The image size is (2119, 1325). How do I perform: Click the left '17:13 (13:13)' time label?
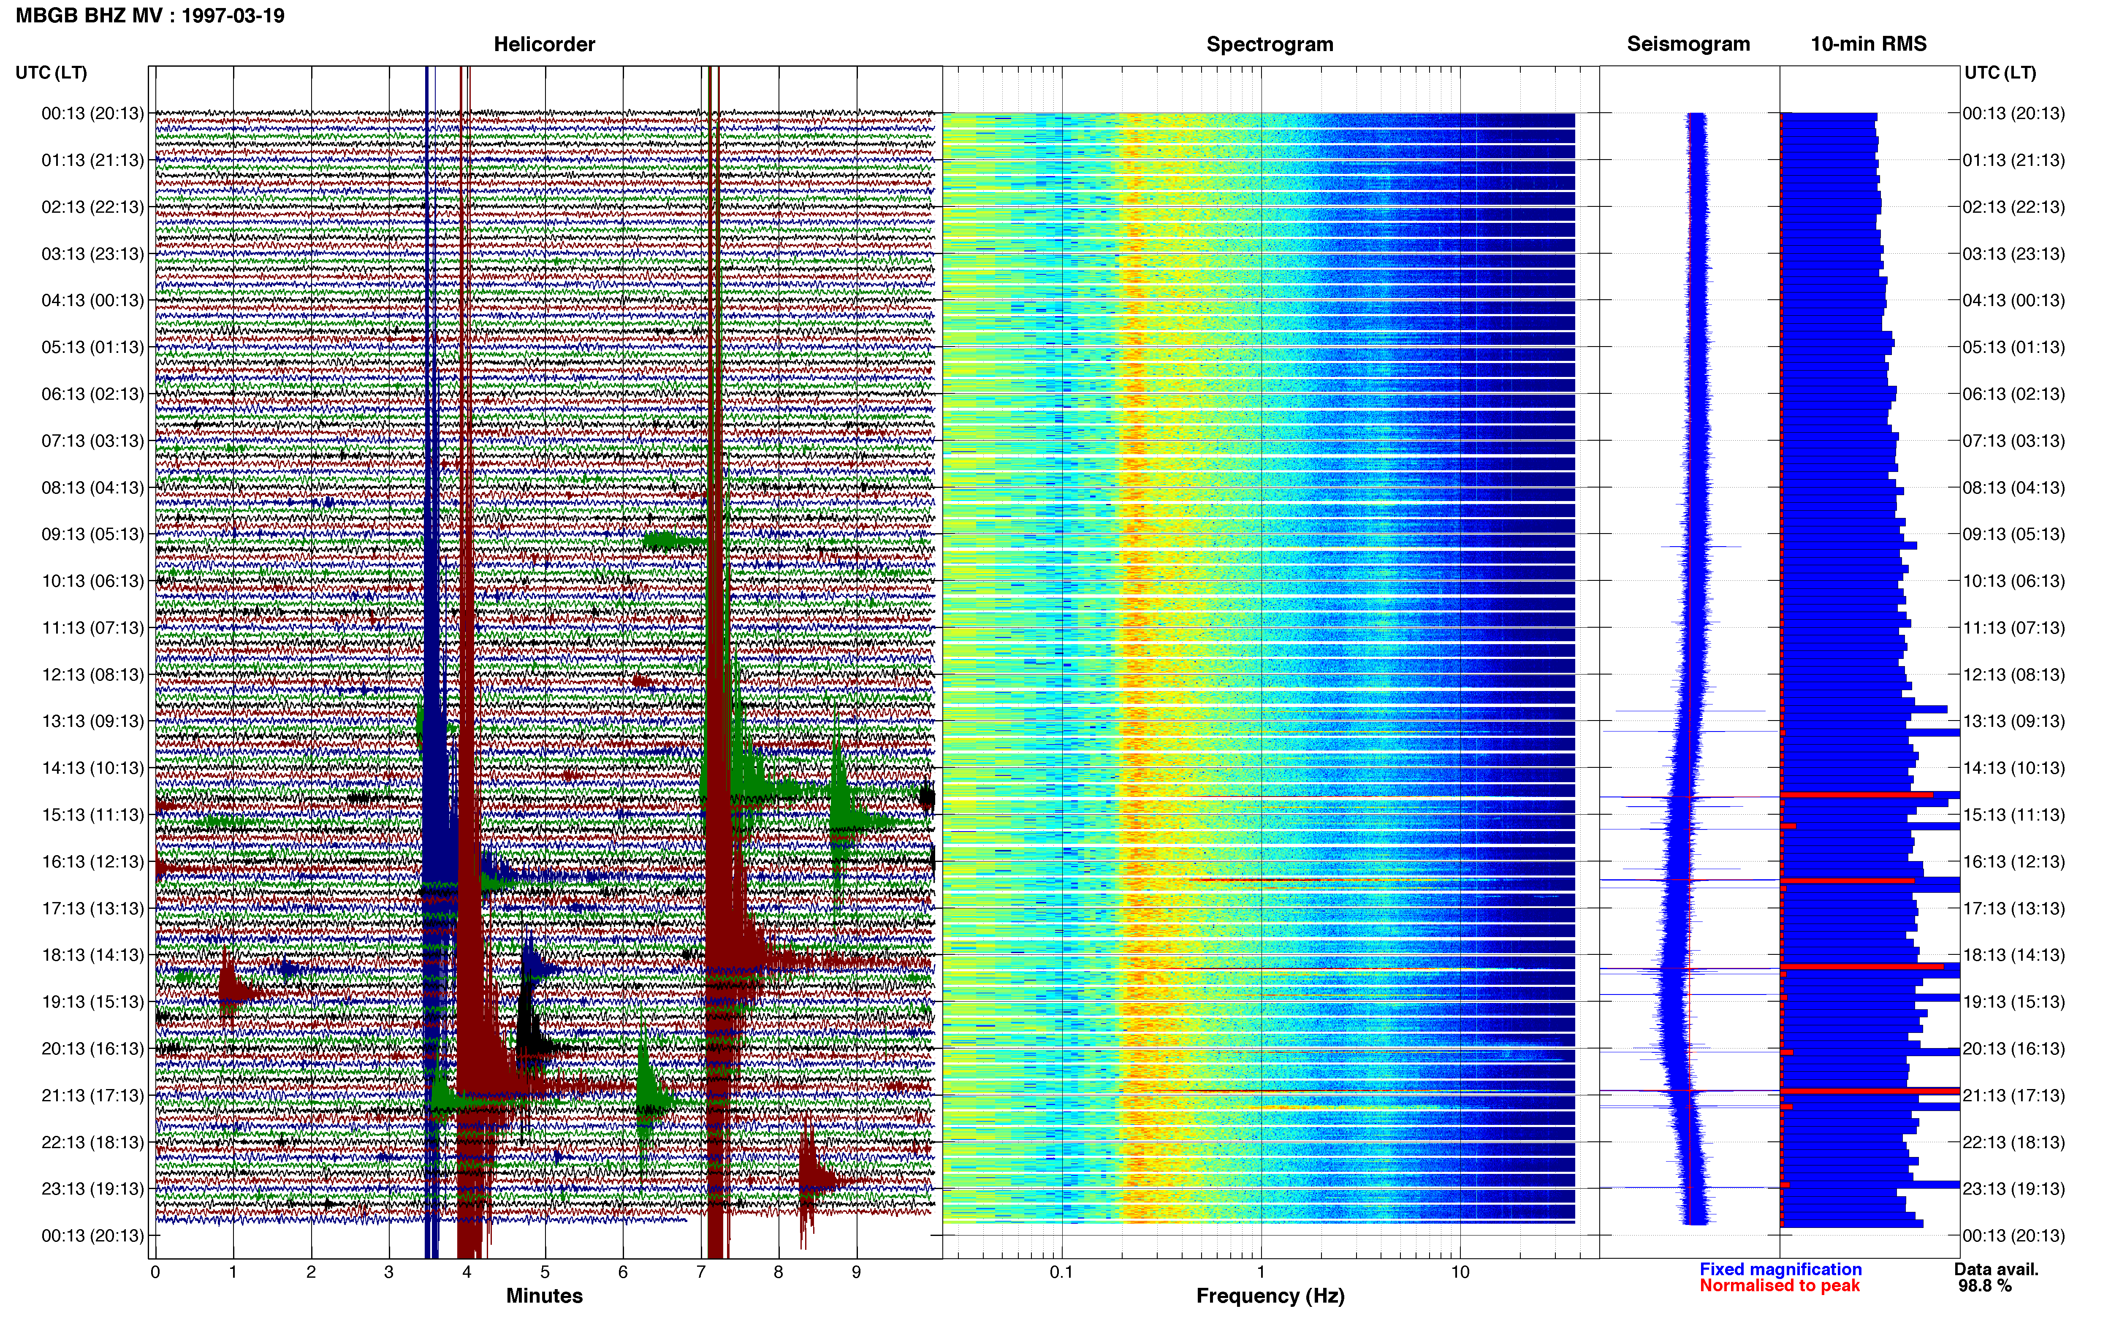tap(93, 909)
